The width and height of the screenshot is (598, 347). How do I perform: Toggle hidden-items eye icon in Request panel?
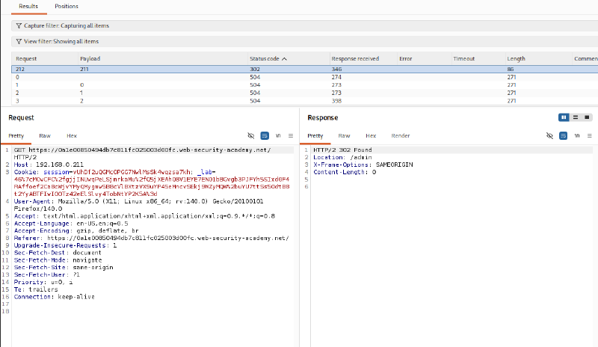tap(250, 135)
